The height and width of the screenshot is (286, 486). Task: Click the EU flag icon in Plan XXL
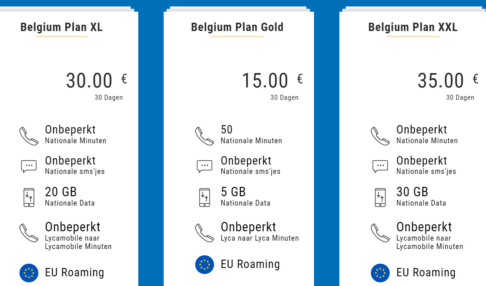point(380,273)
